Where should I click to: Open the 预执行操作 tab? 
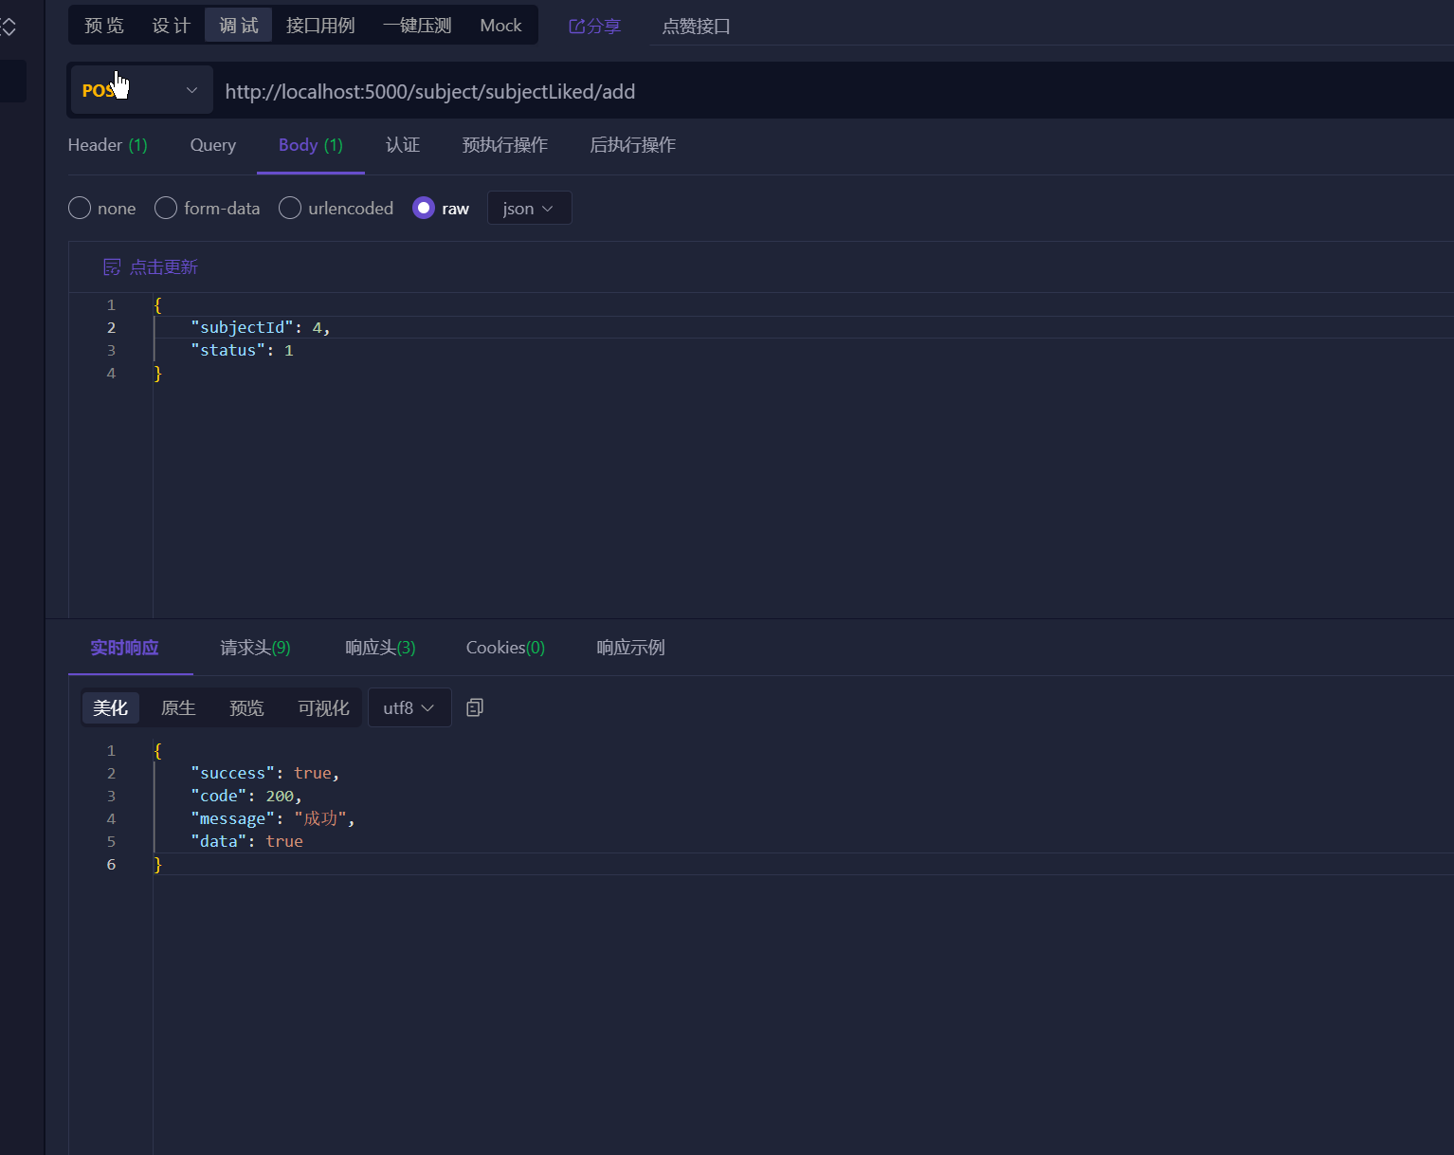[505, 145]
